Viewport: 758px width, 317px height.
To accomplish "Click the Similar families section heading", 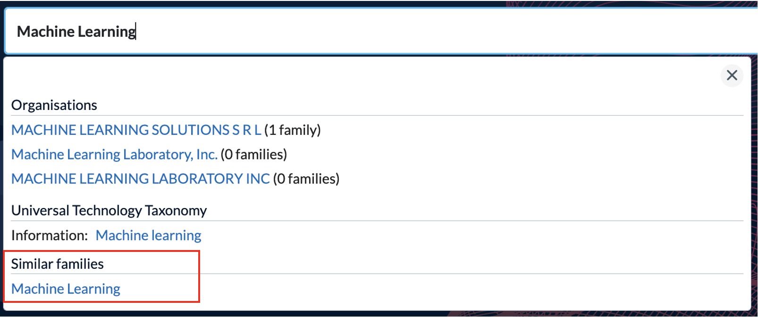I will click(58, 264).
